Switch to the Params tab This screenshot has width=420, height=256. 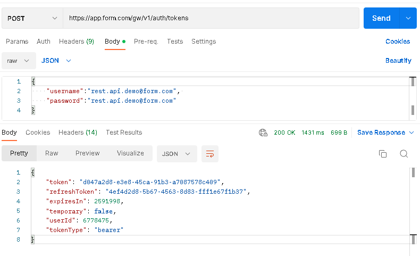tap(16, 42)
